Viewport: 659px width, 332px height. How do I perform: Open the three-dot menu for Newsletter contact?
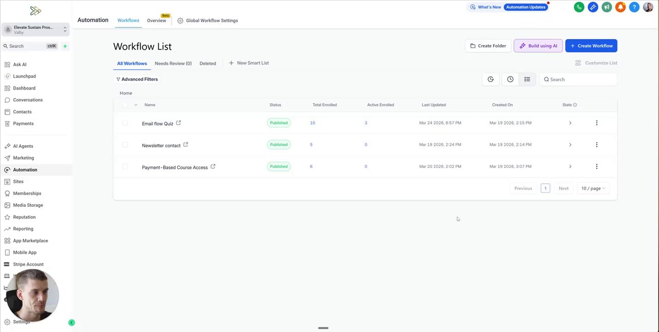tap(597, 145)
